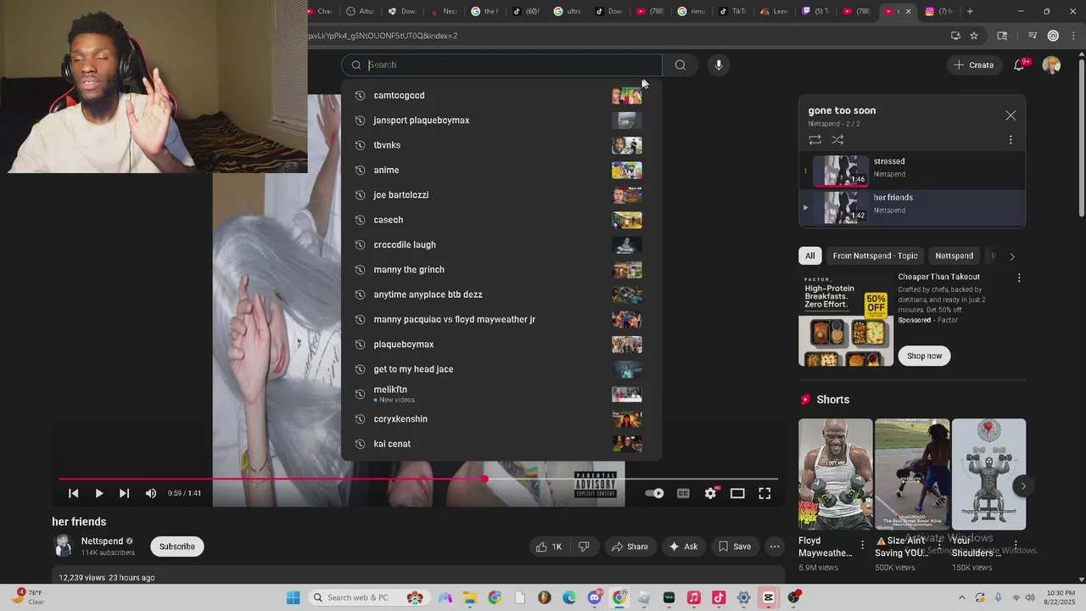
Task: Choose 'anime' search suggestion
Action: (501, 170)
